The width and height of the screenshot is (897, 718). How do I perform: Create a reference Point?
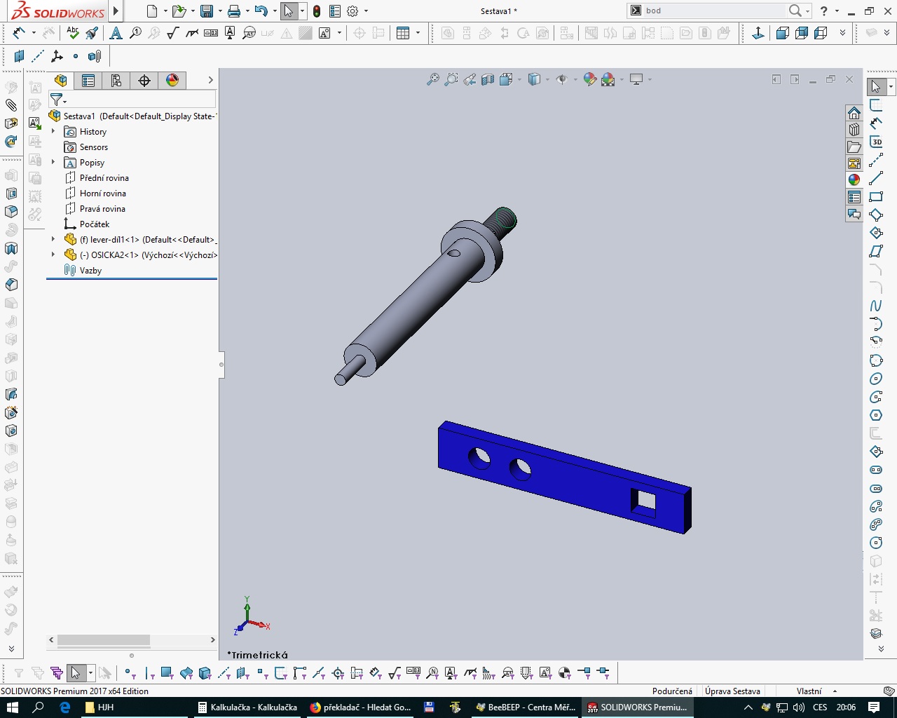click(x=76, y=56)
